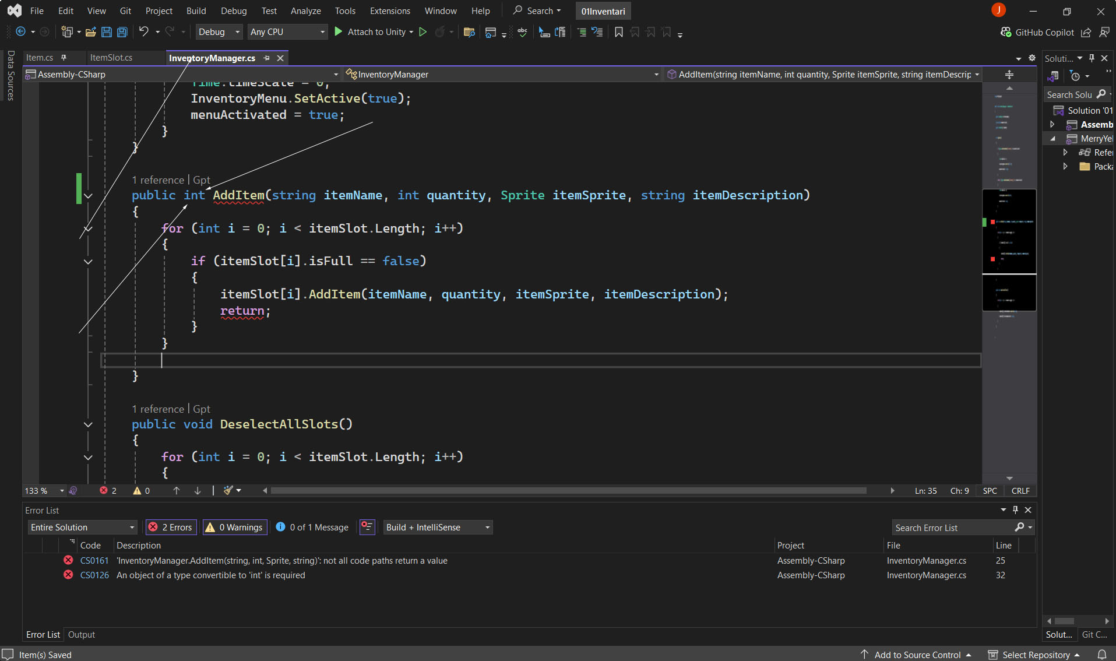The width and height of the screenshot is (1116, 661).
Task: Open the Debug configuration dropdown
Action: coord(219,32)
